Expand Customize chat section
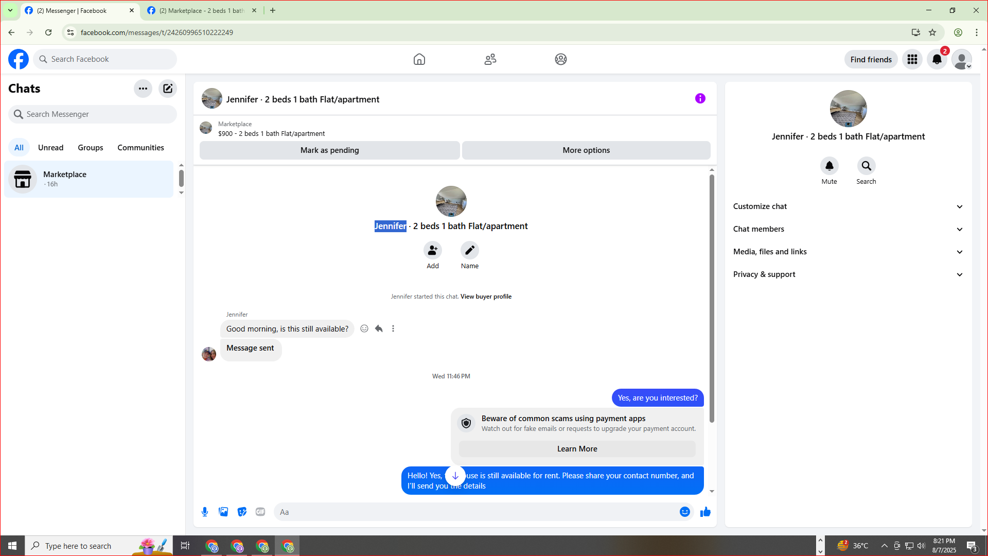Screen dimensions: 988x556 pos(848,206)
